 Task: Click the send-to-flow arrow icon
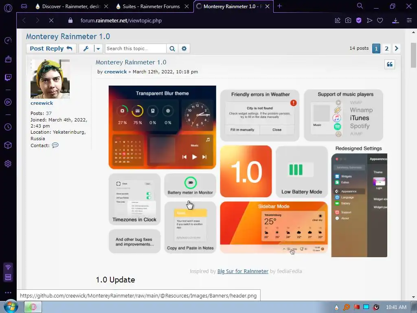pyautogui.click(x=369, y=20)
